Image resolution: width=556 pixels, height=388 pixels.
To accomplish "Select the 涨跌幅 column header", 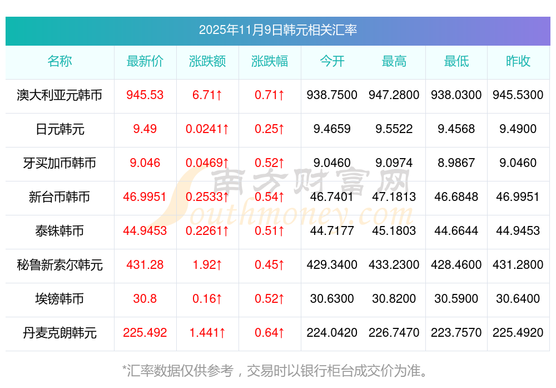I will (x=270, y=61).
